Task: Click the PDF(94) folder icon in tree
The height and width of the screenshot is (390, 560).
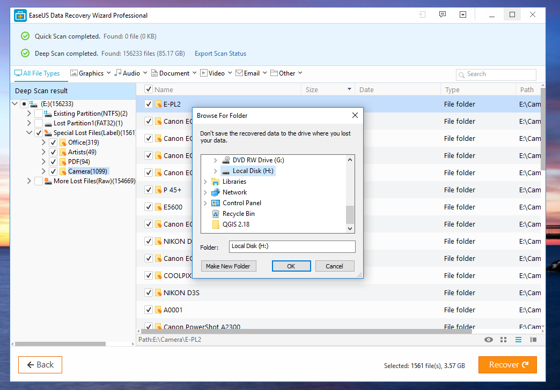Action: pyautogui.click(x=63, y=162)
